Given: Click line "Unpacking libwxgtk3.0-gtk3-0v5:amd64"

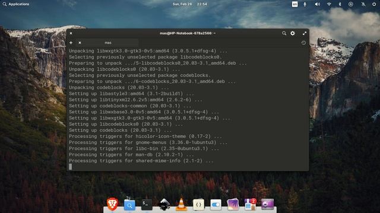Looking at the screenshot, I should pyautogui.click(x=148, y=51).
